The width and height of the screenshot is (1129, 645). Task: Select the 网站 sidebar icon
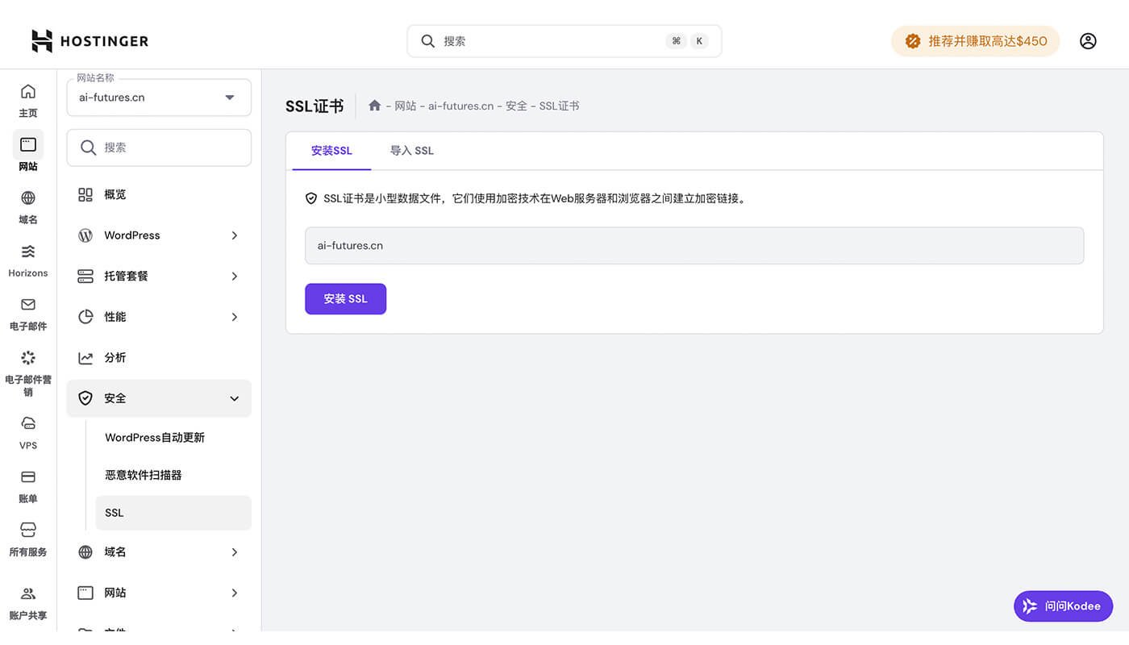pos(27,152)
